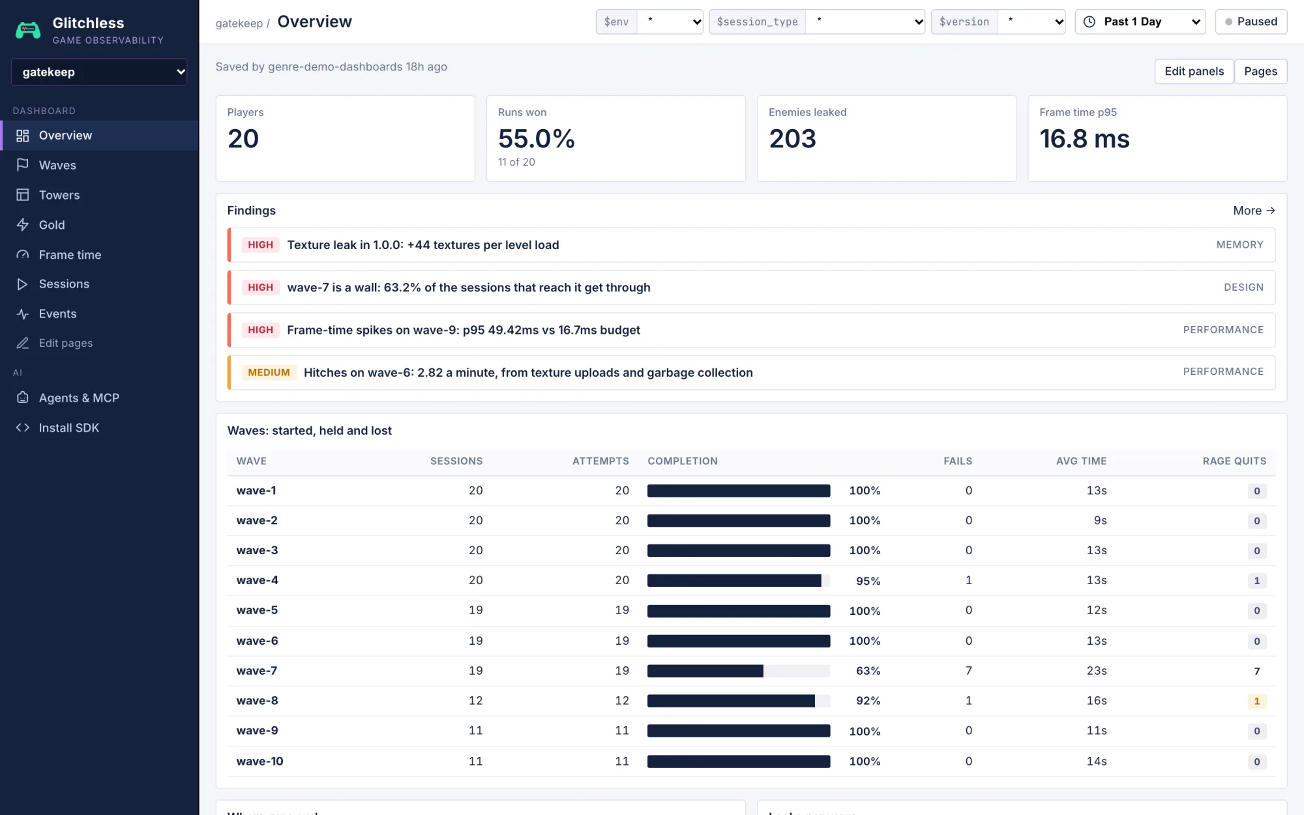The image size is (1304, 815).
Task: Click the wave-8 row label
Action: click(257, 700)
